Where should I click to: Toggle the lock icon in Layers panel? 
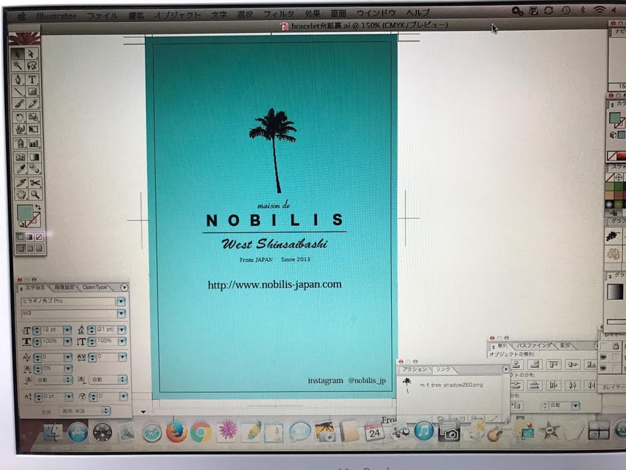(x=616, y=346)
